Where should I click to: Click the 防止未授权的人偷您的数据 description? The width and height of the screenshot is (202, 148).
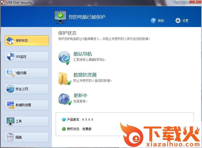coord(93,80)
